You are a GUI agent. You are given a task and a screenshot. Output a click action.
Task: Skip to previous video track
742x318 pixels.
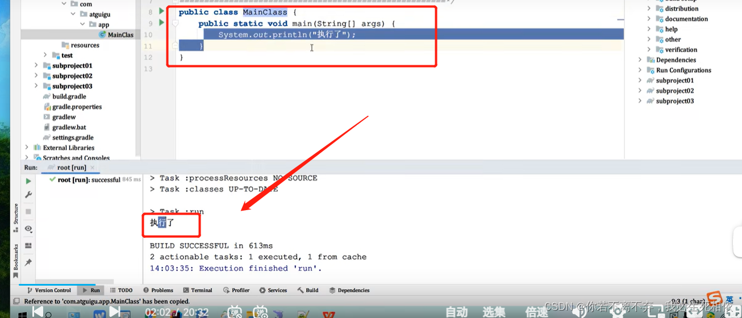[x=37, y=311]
